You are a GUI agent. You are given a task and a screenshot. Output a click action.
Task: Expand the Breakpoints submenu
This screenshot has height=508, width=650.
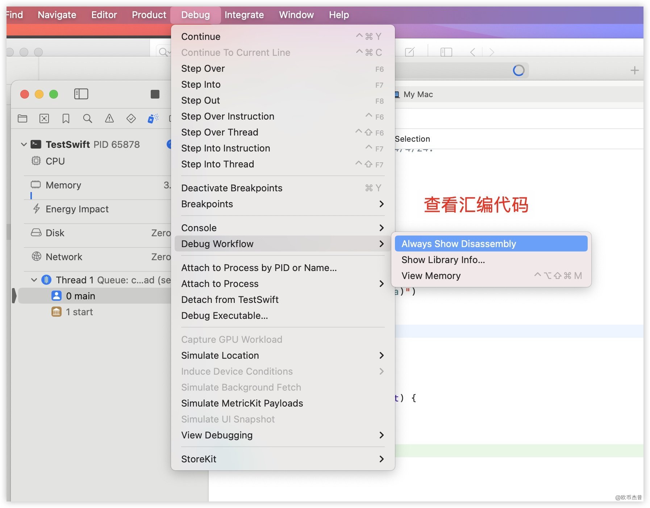pos(283,204)
